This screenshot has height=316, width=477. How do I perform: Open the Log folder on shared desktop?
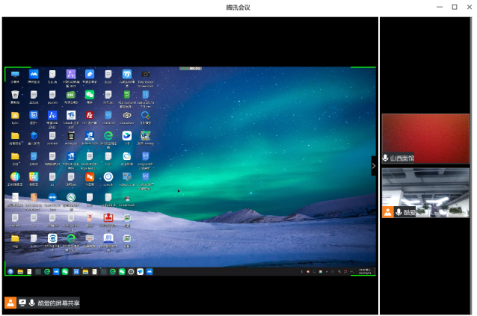(x=15, y=238)
